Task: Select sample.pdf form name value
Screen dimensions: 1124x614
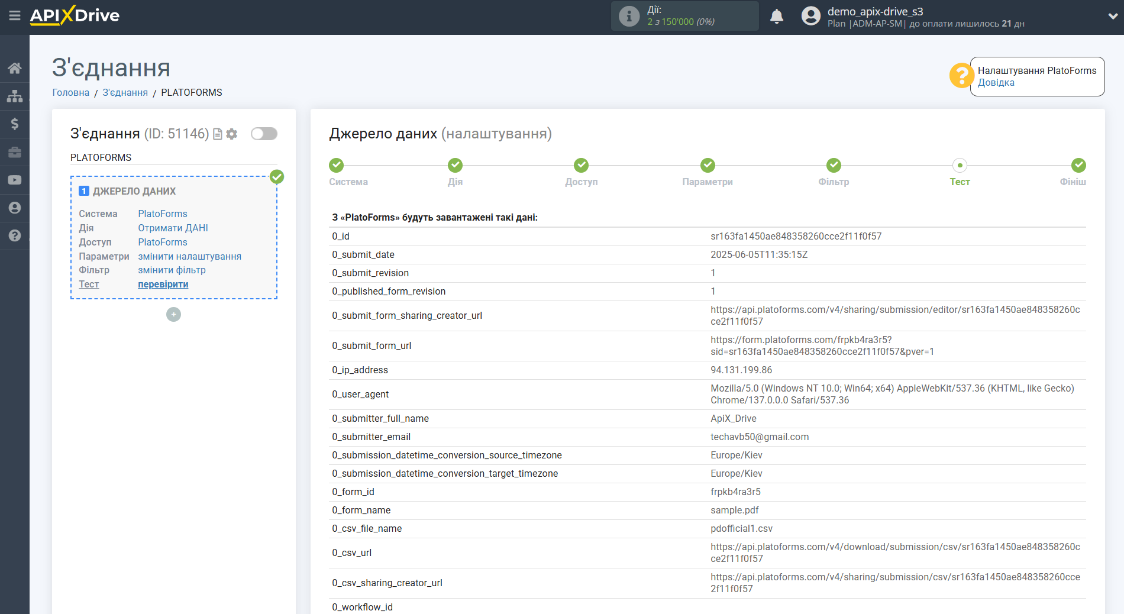Action: (x=734, y=510)
